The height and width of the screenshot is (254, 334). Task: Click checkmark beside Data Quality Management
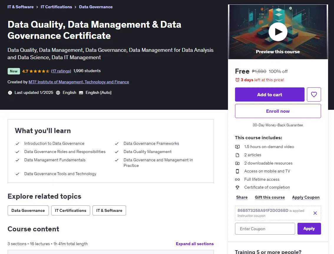pyautogui.click(x=117, y=152)
